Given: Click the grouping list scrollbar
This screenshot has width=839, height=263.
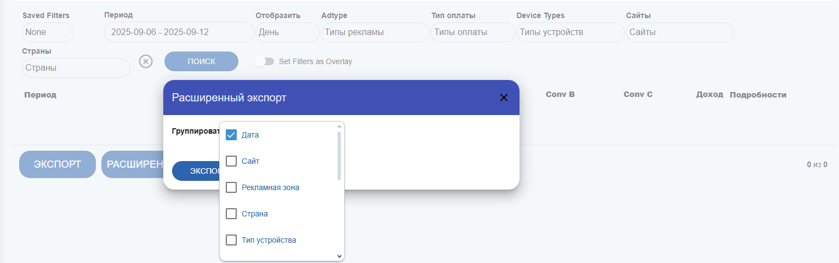Looking at the screenshot, I should point(339,156).
